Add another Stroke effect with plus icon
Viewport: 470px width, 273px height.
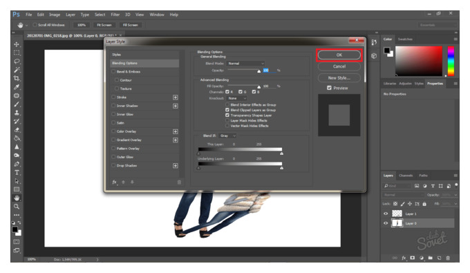[176, 97]
